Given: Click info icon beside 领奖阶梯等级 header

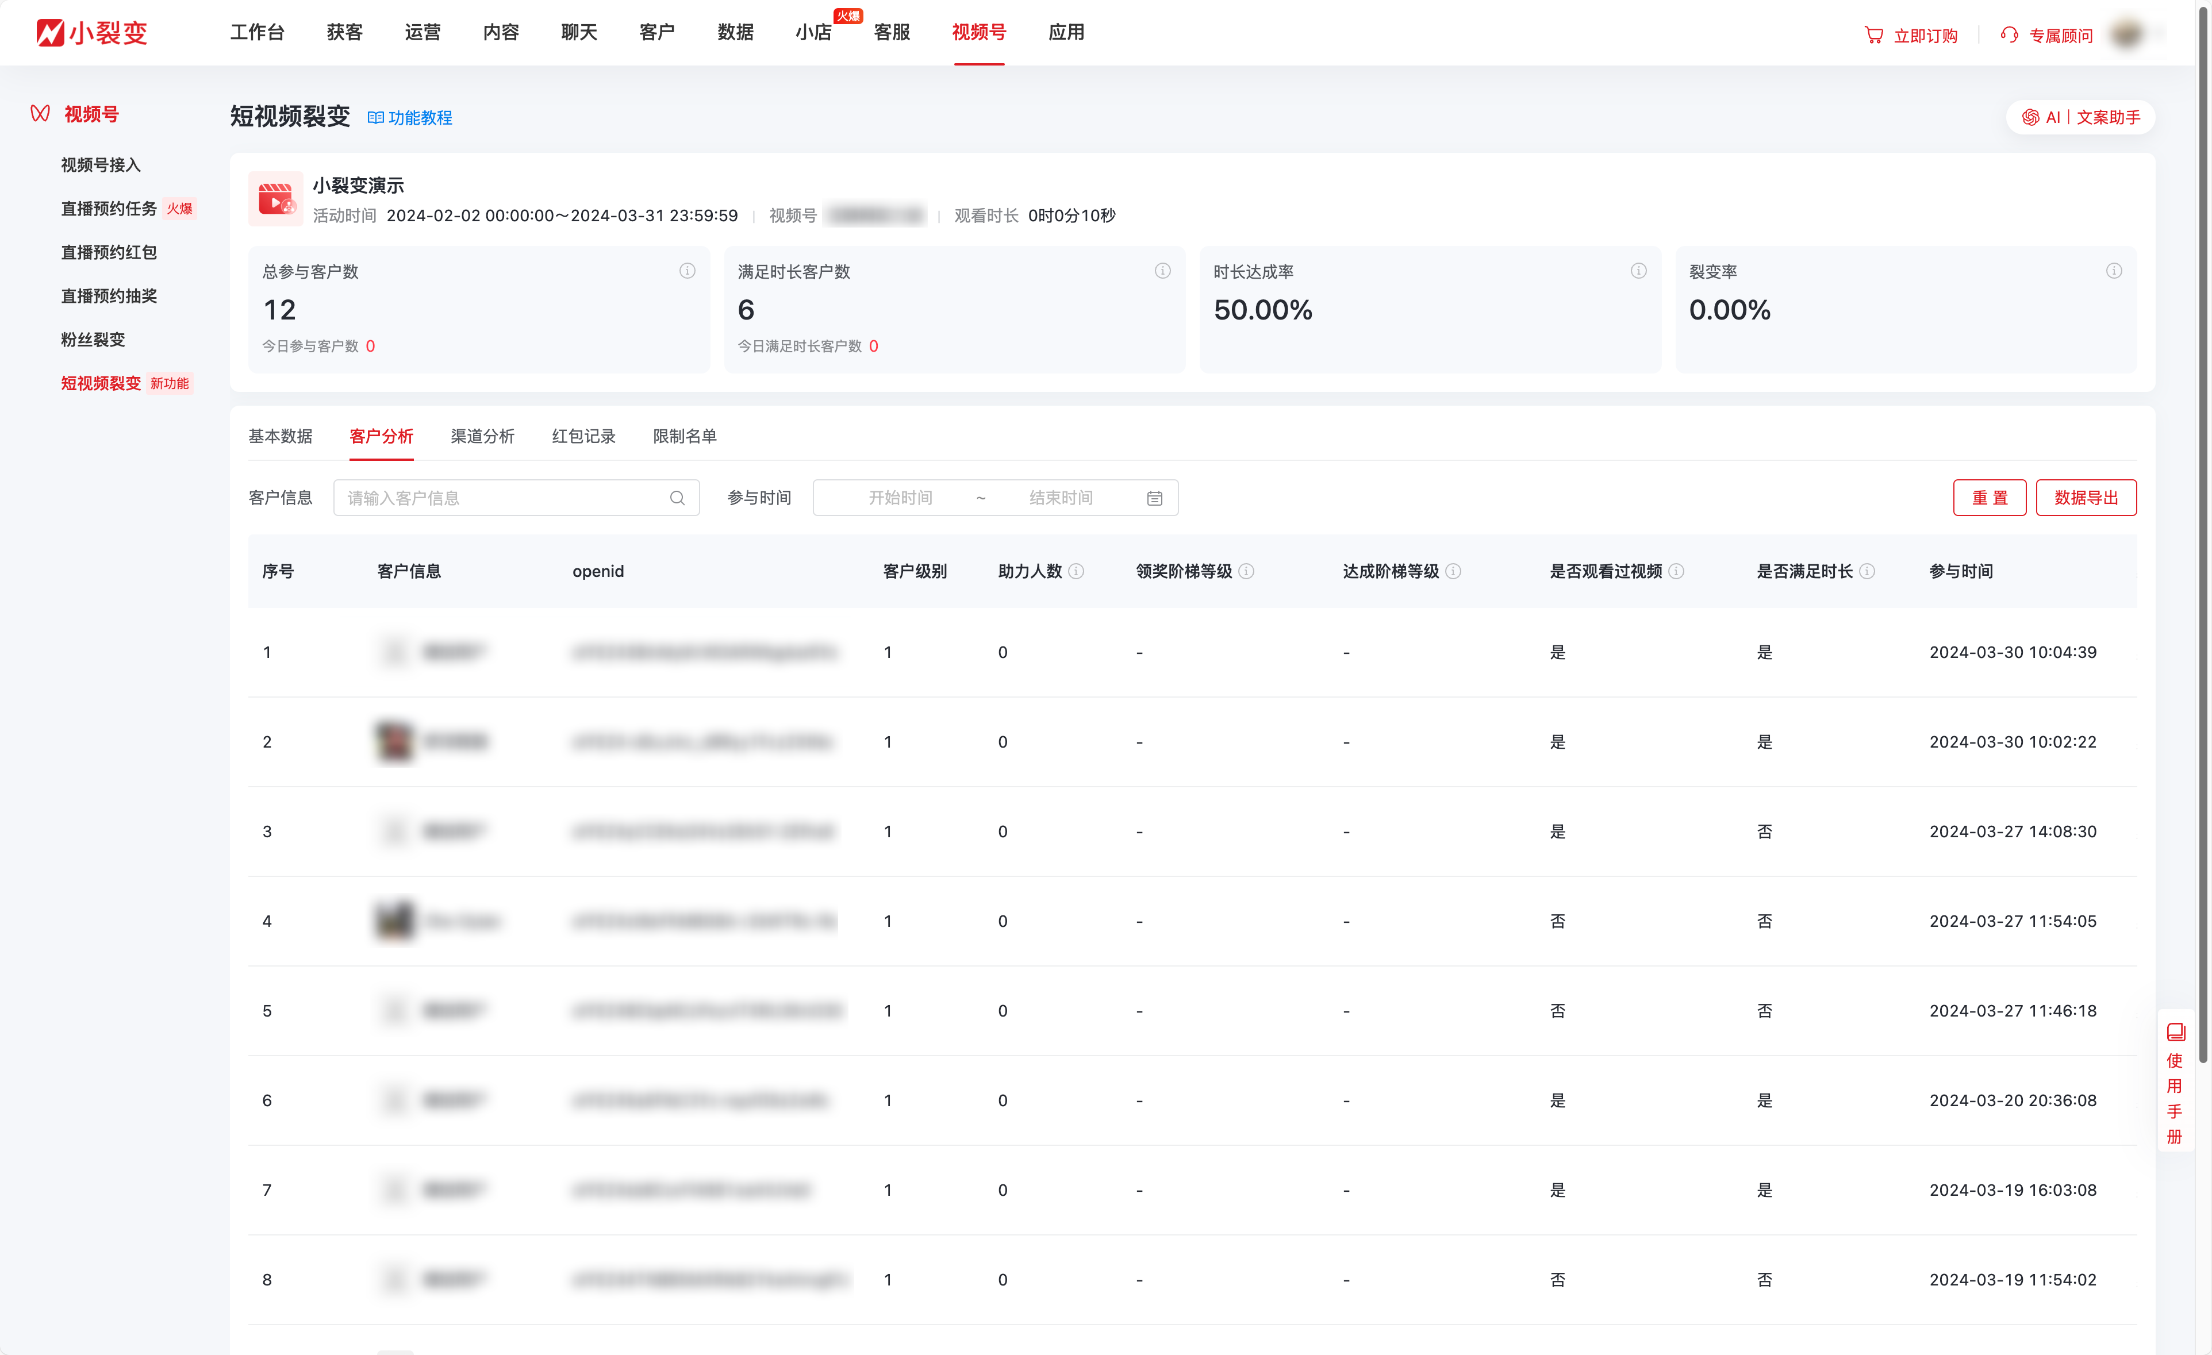Looking at the screenshot, I should click(1246, 571).
